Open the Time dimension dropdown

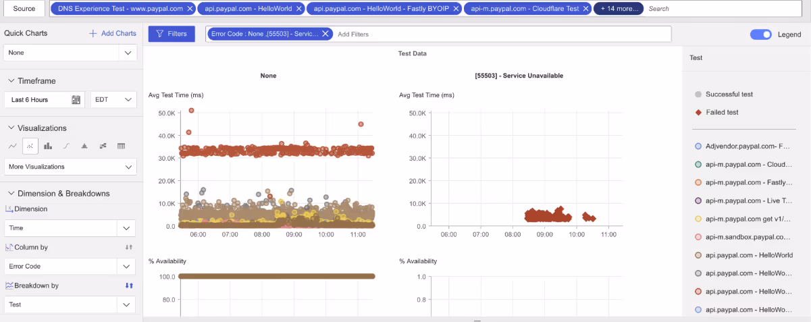pos(70,229)
